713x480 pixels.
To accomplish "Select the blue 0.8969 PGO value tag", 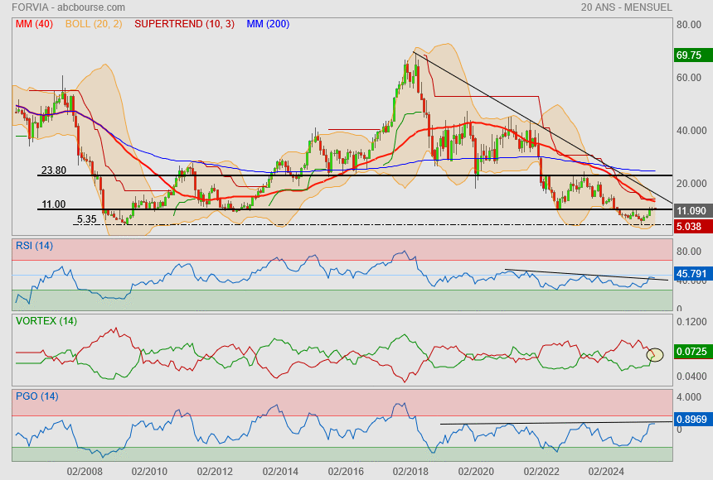I will pos(691,420).
